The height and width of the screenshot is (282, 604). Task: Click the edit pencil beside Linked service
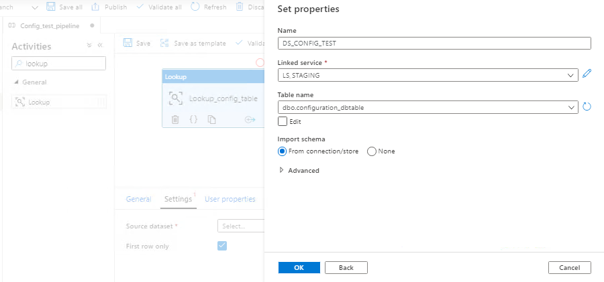pyautogui.click(x=587, y=74)
